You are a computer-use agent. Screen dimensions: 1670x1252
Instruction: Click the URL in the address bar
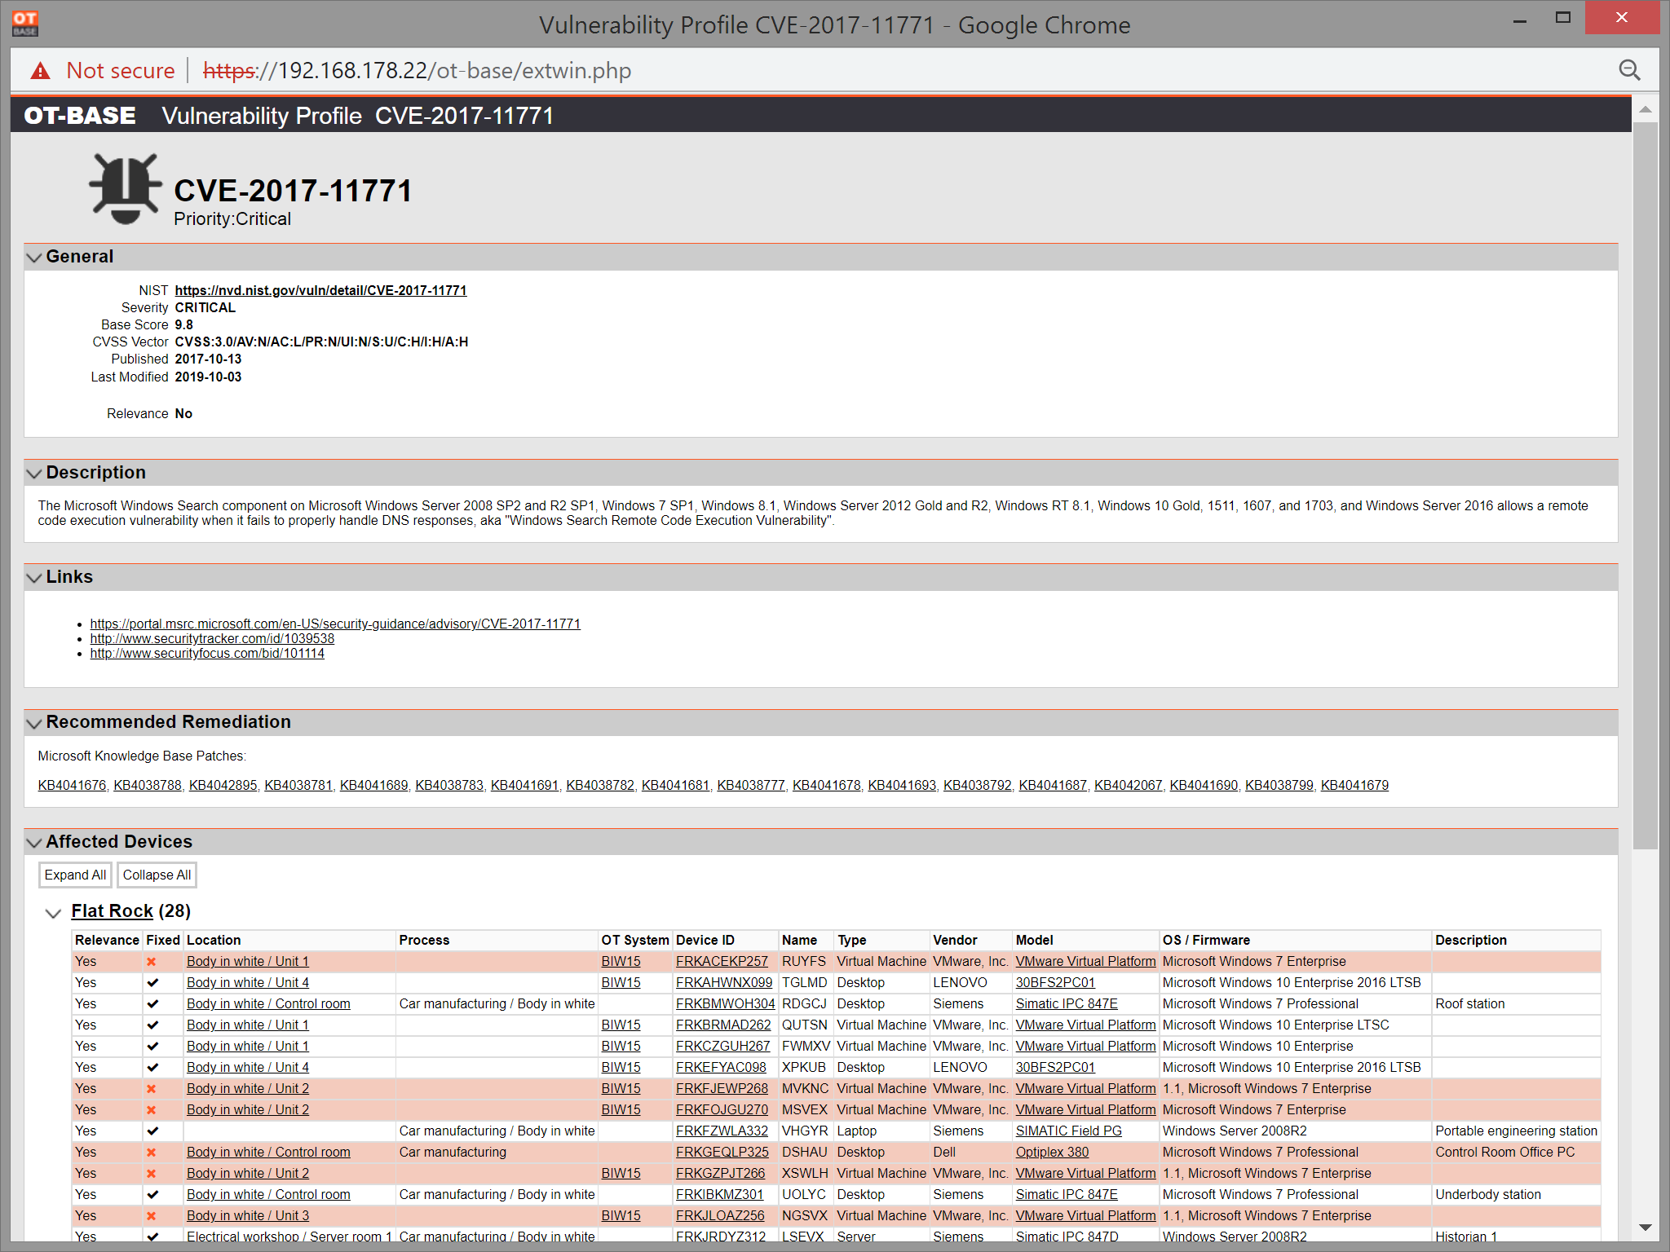pos(417,71)
